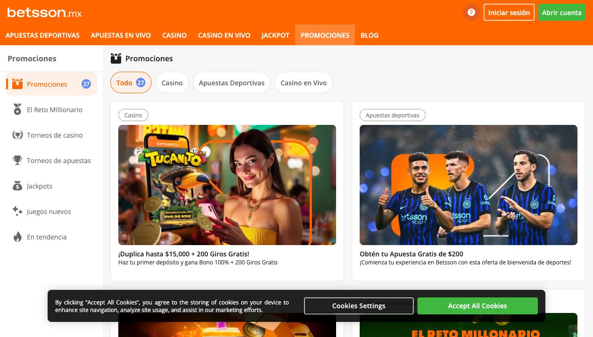Image resolution: width=593 pixels, height=337 pixels.
Task: Click Iniciar sesión button
Action: tap(509, 13)
